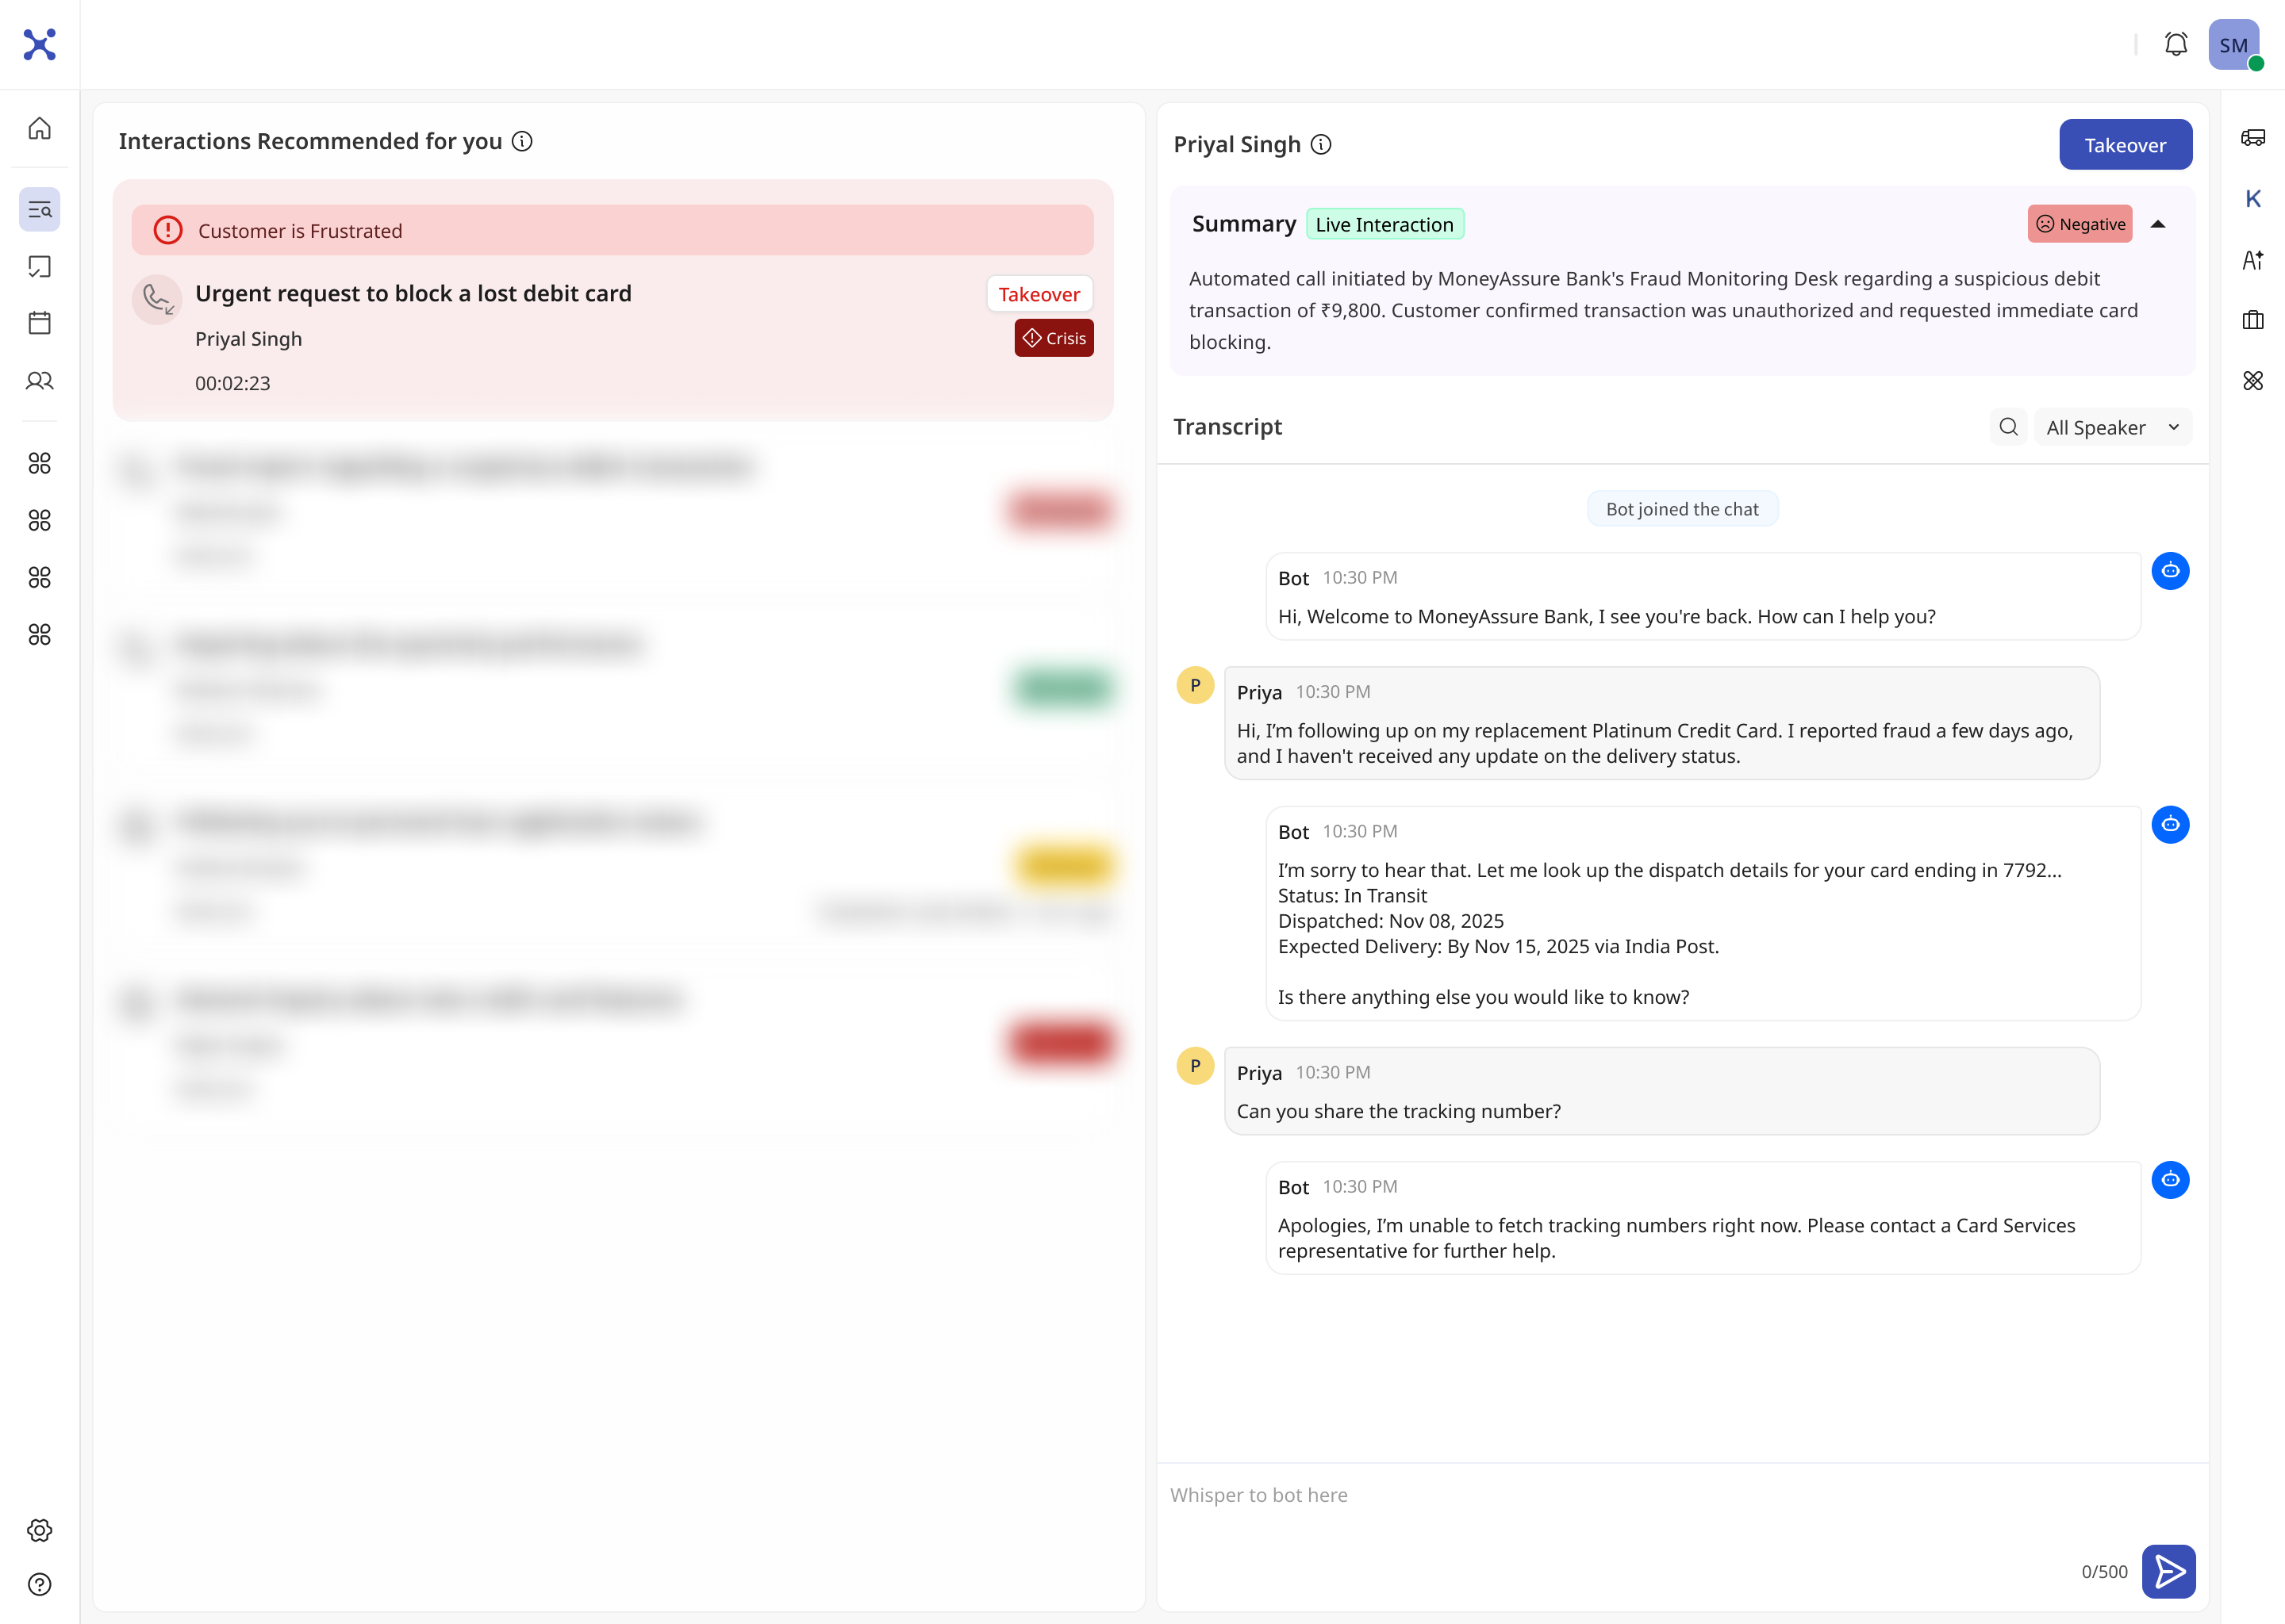
Task: Open the chat bubble sidebar icon
Action: (x=39, y=266)
